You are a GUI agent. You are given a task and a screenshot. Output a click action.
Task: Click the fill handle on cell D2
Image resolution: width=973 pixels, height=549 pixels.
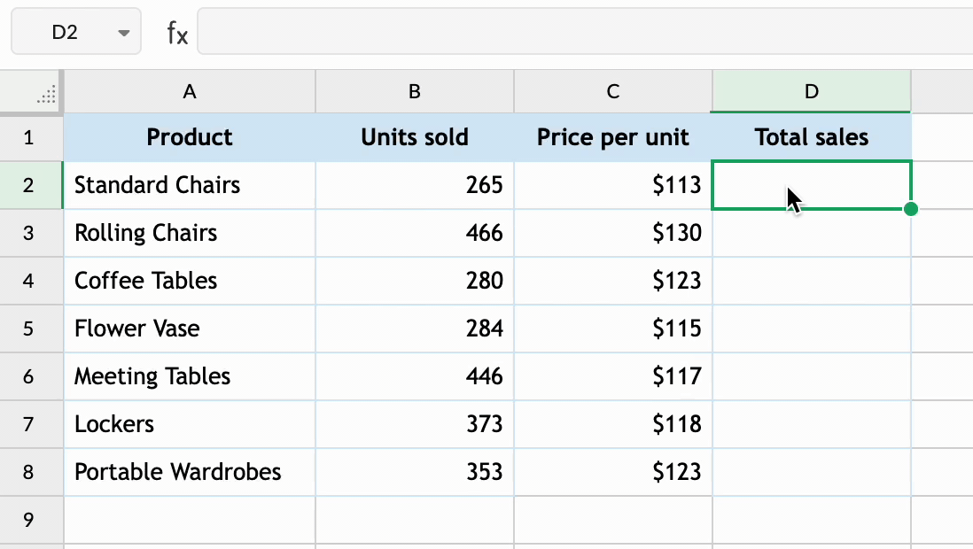pyautogui.click(x=911, y=210)
